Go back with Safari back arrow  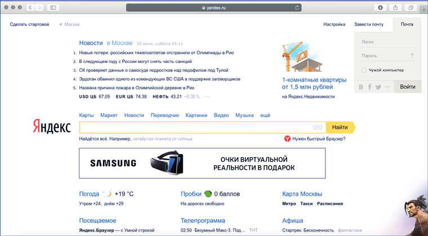[30, 8]
